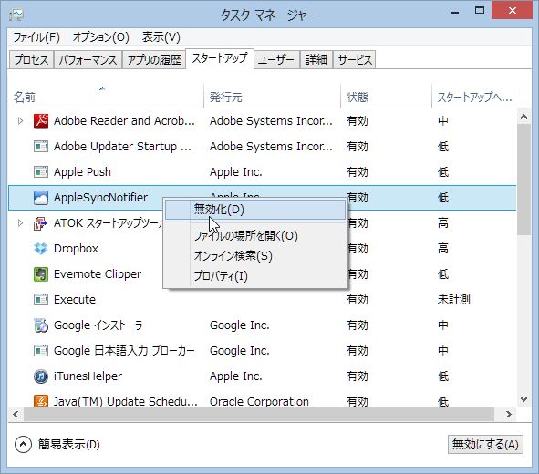Sort by the 名前 column header

point(106,97)
